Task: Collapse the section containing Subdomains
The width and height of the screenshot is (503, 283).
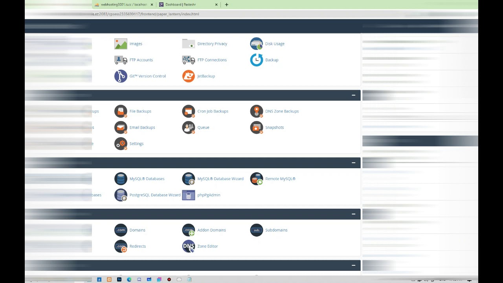Action: click(353, 214)
